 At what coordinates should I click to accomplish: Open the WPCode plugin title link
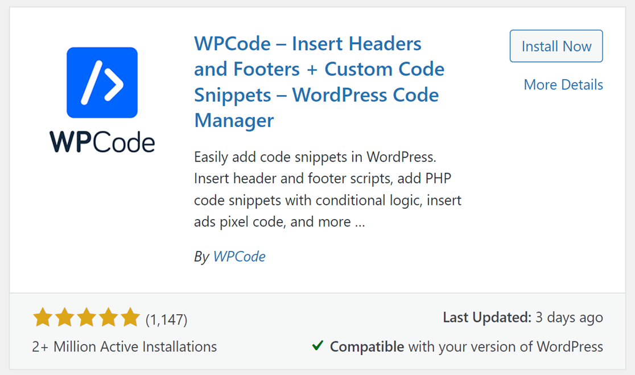(319, 82)
